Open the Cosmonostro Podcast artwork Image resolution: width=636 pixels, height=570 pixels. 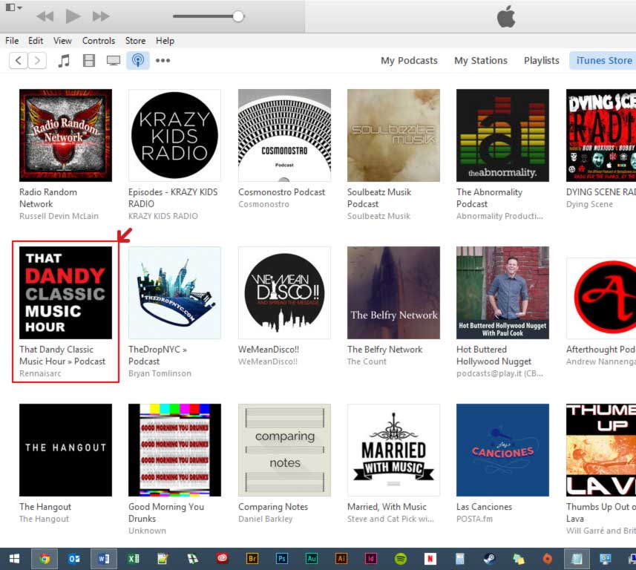[284, 136]
